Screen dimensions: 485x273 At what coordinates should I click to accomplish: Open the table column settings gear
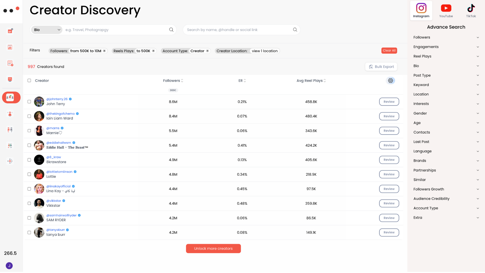tap(391, 81)
